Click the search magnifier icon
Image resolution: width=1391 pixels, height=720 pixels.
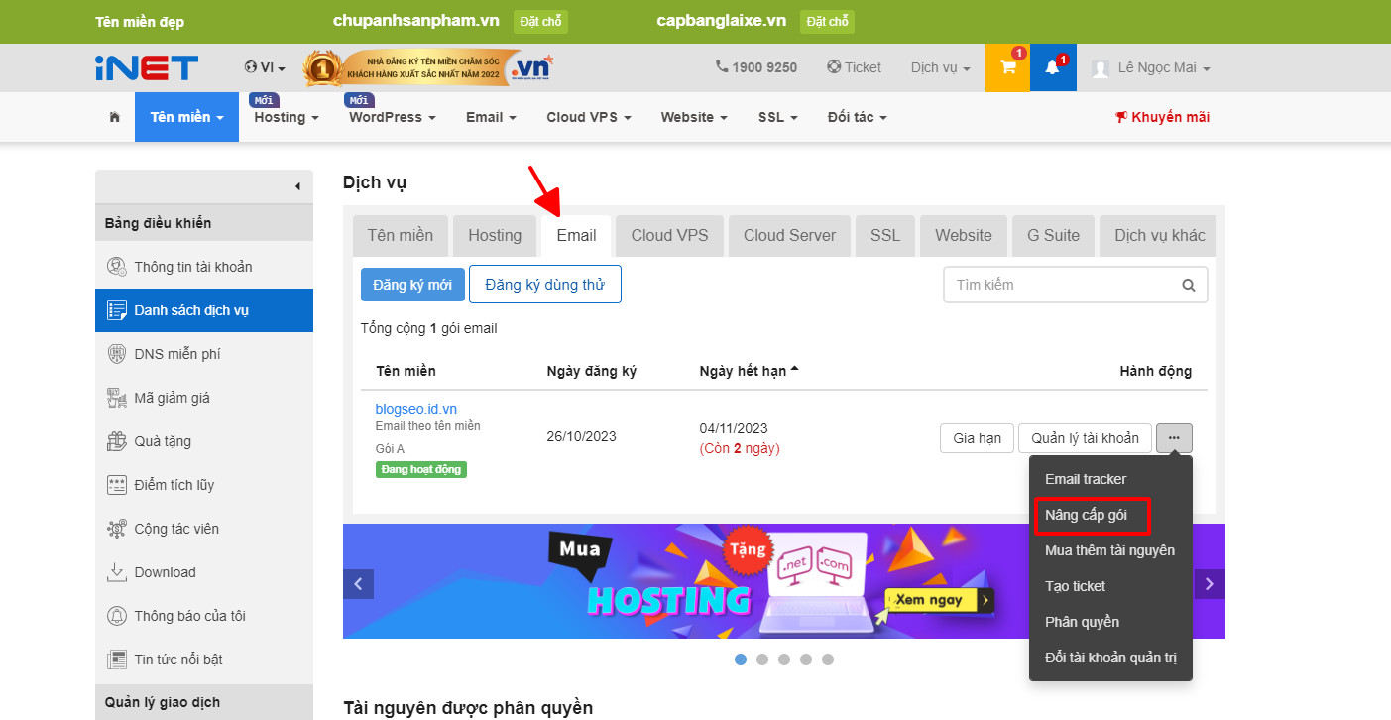1189,285
